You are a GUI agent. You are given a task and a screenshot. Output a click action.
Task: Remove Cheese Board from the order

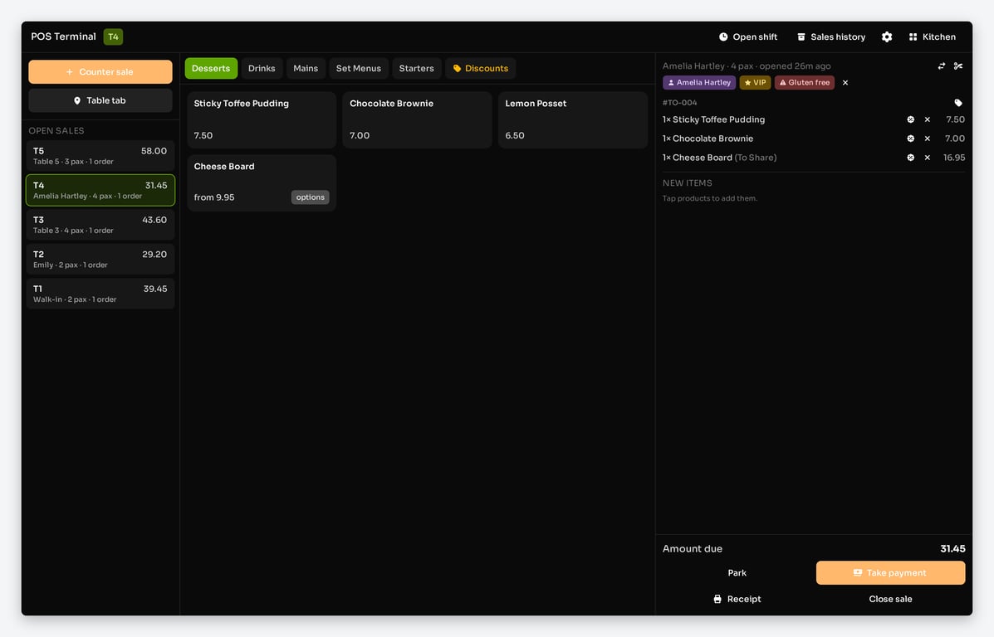[927, 158]
